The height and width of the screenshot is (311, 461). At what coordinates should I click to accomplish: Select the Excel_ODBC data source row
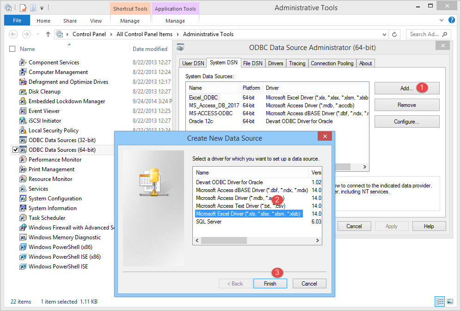coord(277,97)
